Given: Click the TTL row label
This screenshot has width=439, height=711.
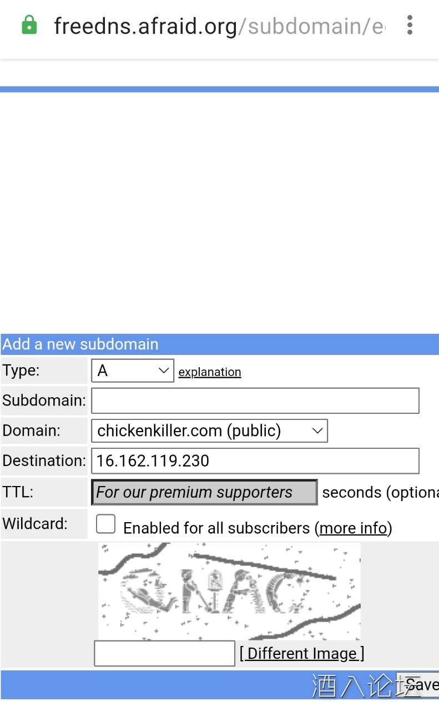Looking at the screenshot, I should click(18, 492).
